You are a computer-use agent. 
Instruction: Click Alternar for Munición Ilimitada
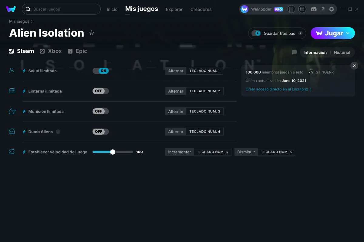(x=176, y=111)
